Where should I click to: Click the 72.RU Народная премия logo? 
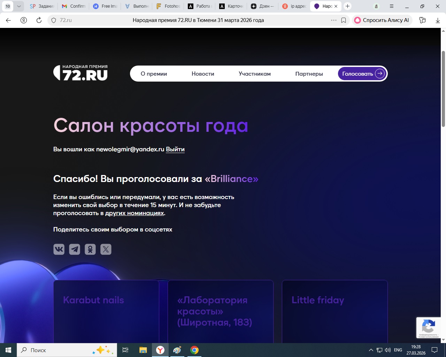coord(80,73)
